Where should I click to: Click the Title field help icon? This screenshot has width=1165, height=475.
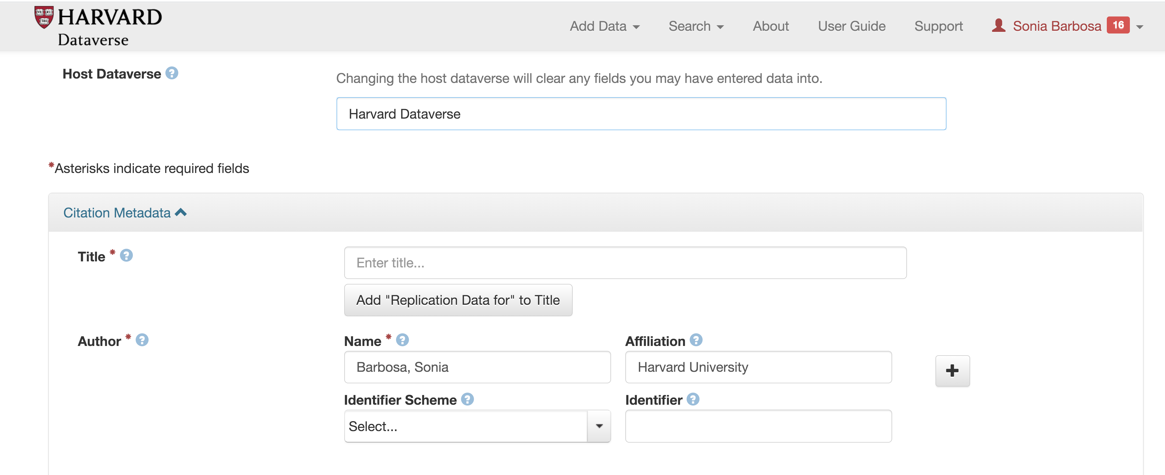(127, 256)
